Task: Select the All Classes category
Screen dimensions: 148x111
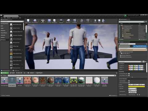Action: 3,40
